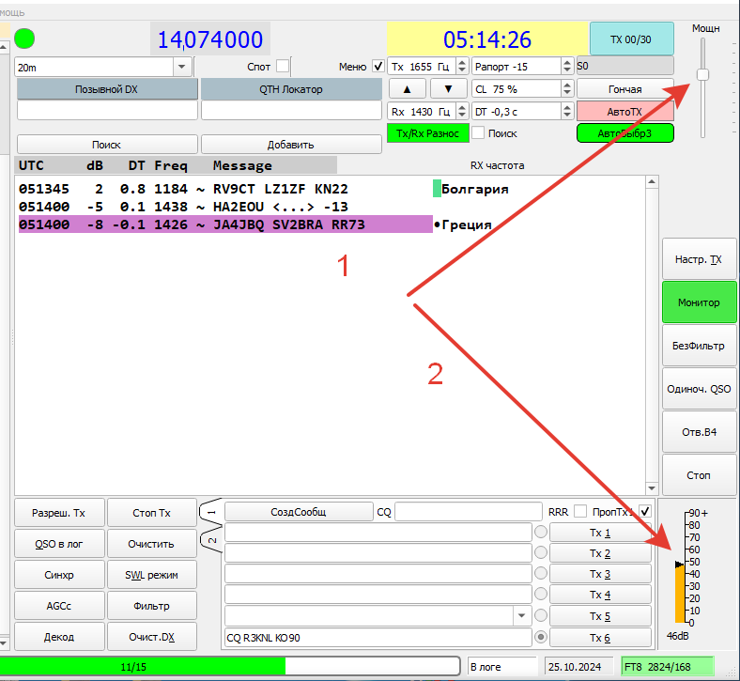Click the Разреш. Tx button
Viewport: 740px width, 681px height.
click(59, 513)
